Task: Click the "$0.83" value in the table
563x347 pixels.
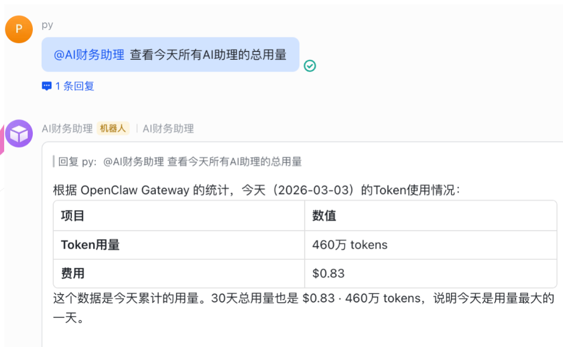Action: (328, 274)
